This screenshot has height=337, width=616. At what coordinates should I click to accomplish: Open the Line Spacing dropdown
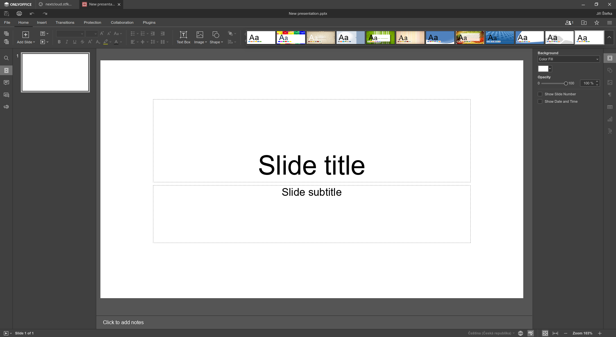[x=154, y=42]
